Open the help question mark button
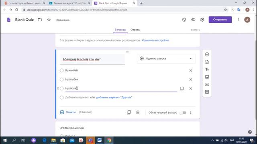This screenshot has width=257, height=144. [250, 132]
